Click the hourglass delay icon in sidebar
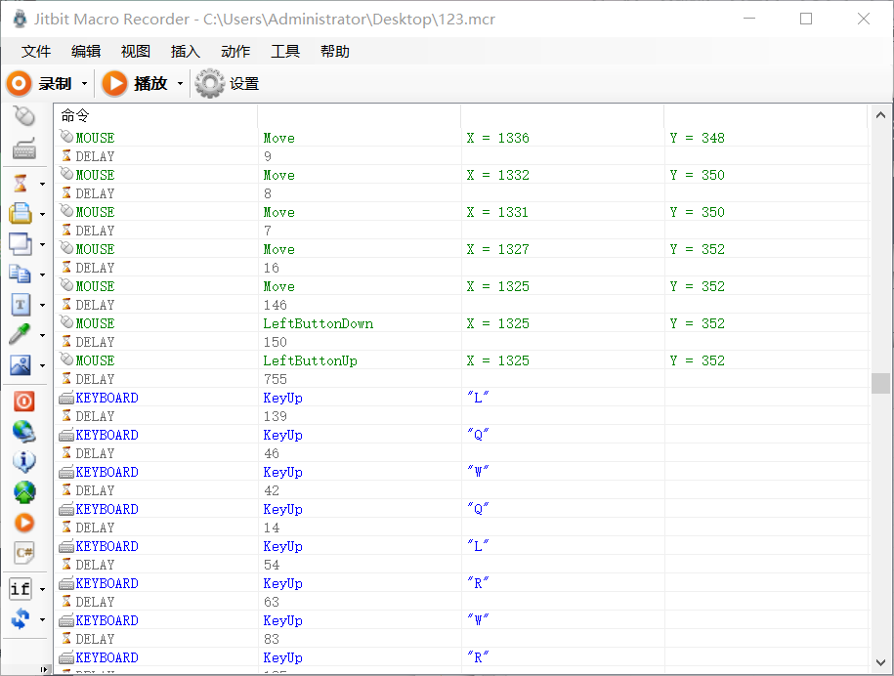Image resolution: width=894 pixels, height=676 pixels. [21, 184]
